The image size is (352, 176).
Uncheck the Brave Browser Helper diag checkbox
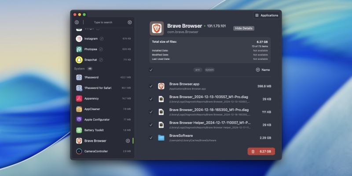tap(151, 125)
